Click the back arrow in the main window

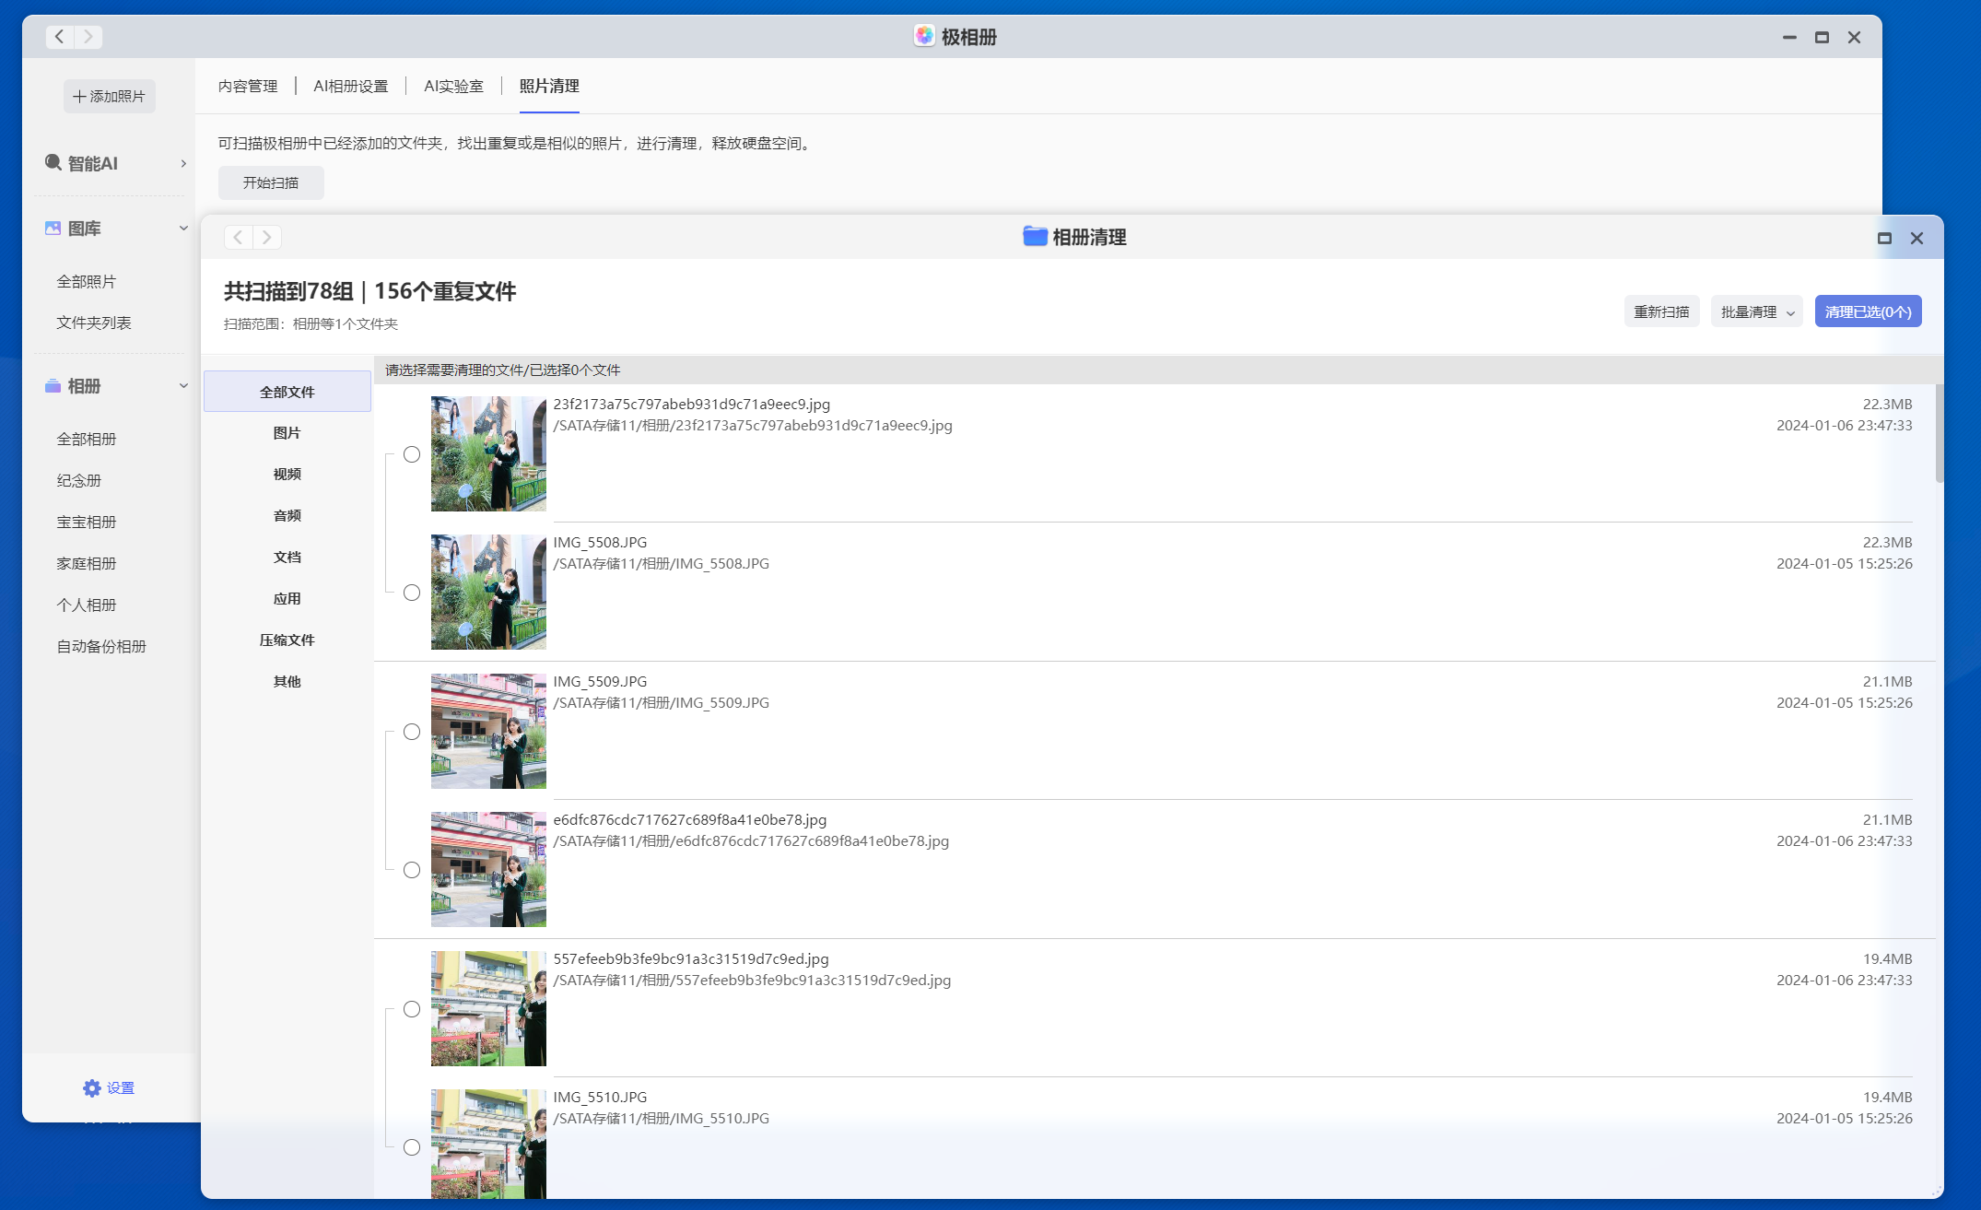click(x=58, y=37)
